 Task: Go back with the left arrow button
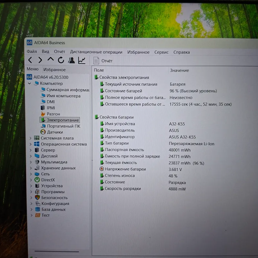tap(30, 60)
